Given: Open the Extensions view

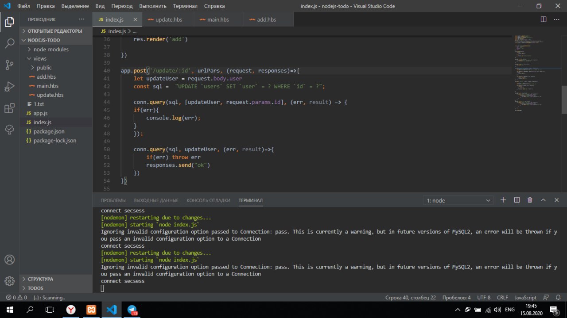Looking at the screenshot, I should click(9, 108).
